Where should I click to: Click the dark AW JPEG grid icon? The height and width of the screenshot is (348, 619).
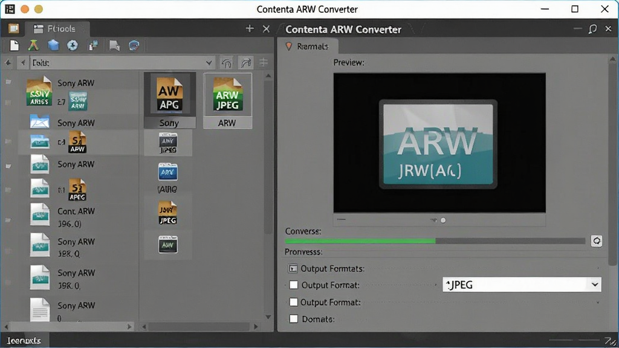(168, 143)
